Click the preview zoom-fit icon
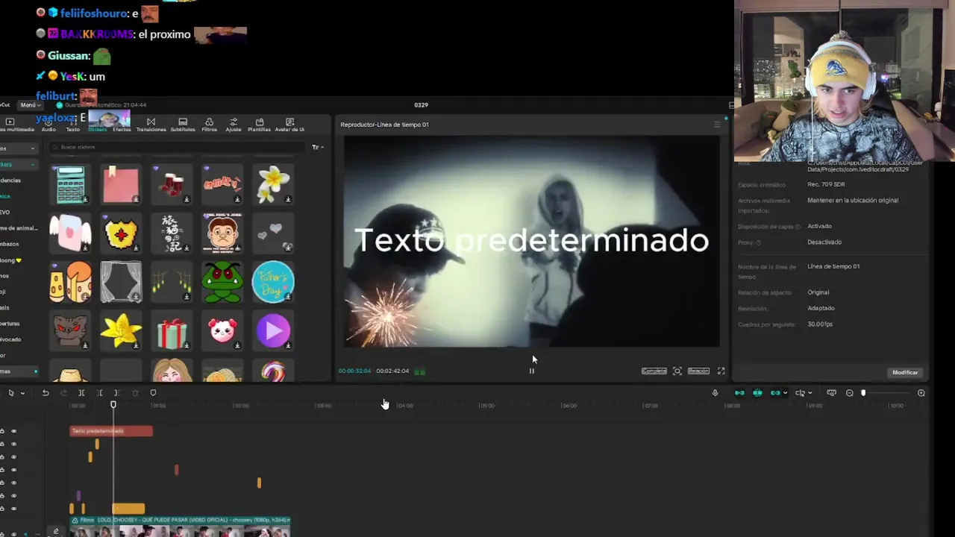Viewport: 955px width, 537px height. 677,371
